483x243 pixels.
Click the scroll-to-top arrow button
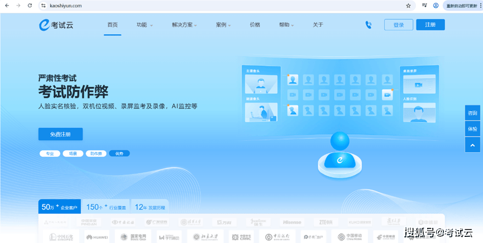pyautogui.click(x=472, y=144)
